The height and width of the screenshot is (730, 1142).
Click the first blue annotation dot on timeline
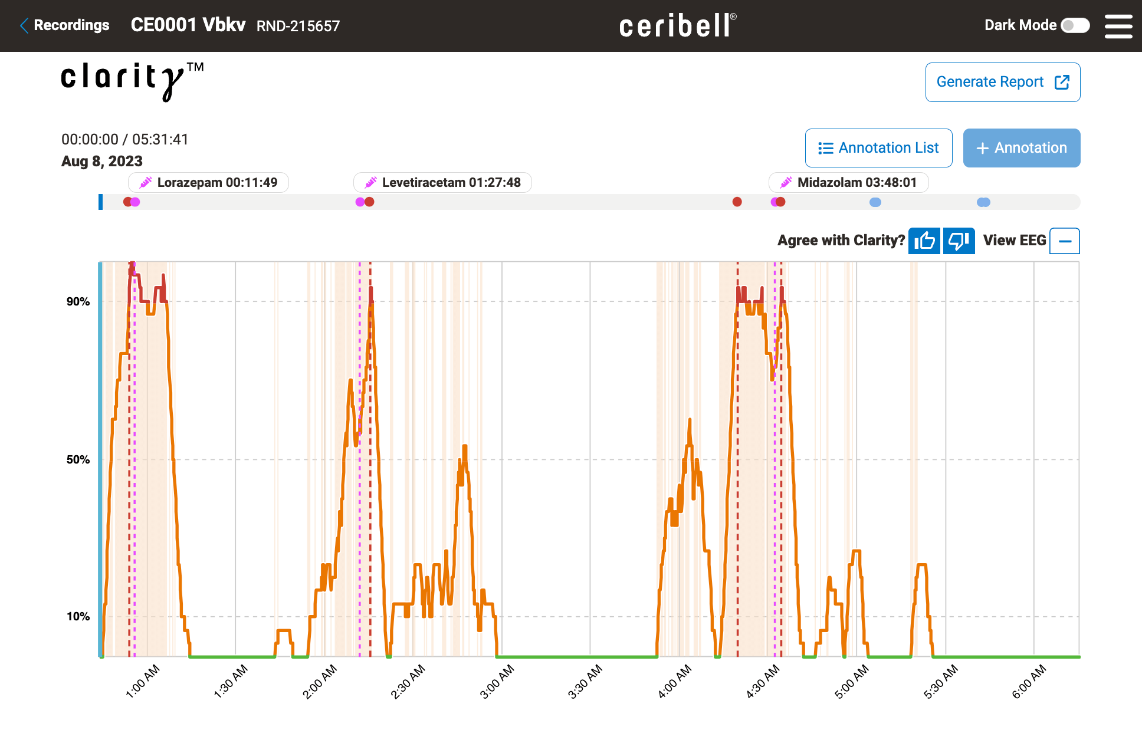tap(875, 202)
